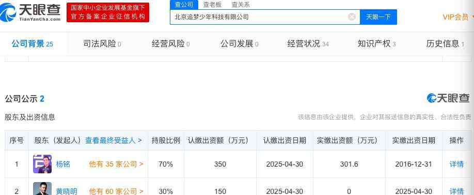Click 黄晓明's avatar thumbnail
The width and height of the screenshot is (474, 195).
click(x=42, y=189)
